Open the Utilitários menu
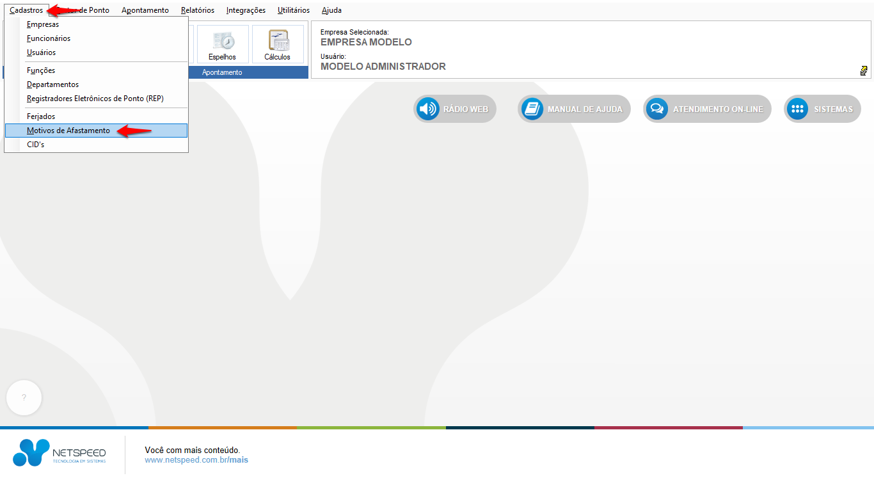 click(x=294, y=10)
